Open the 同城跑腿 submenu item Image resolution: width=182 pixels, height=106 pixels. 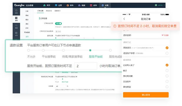[27, 32]
